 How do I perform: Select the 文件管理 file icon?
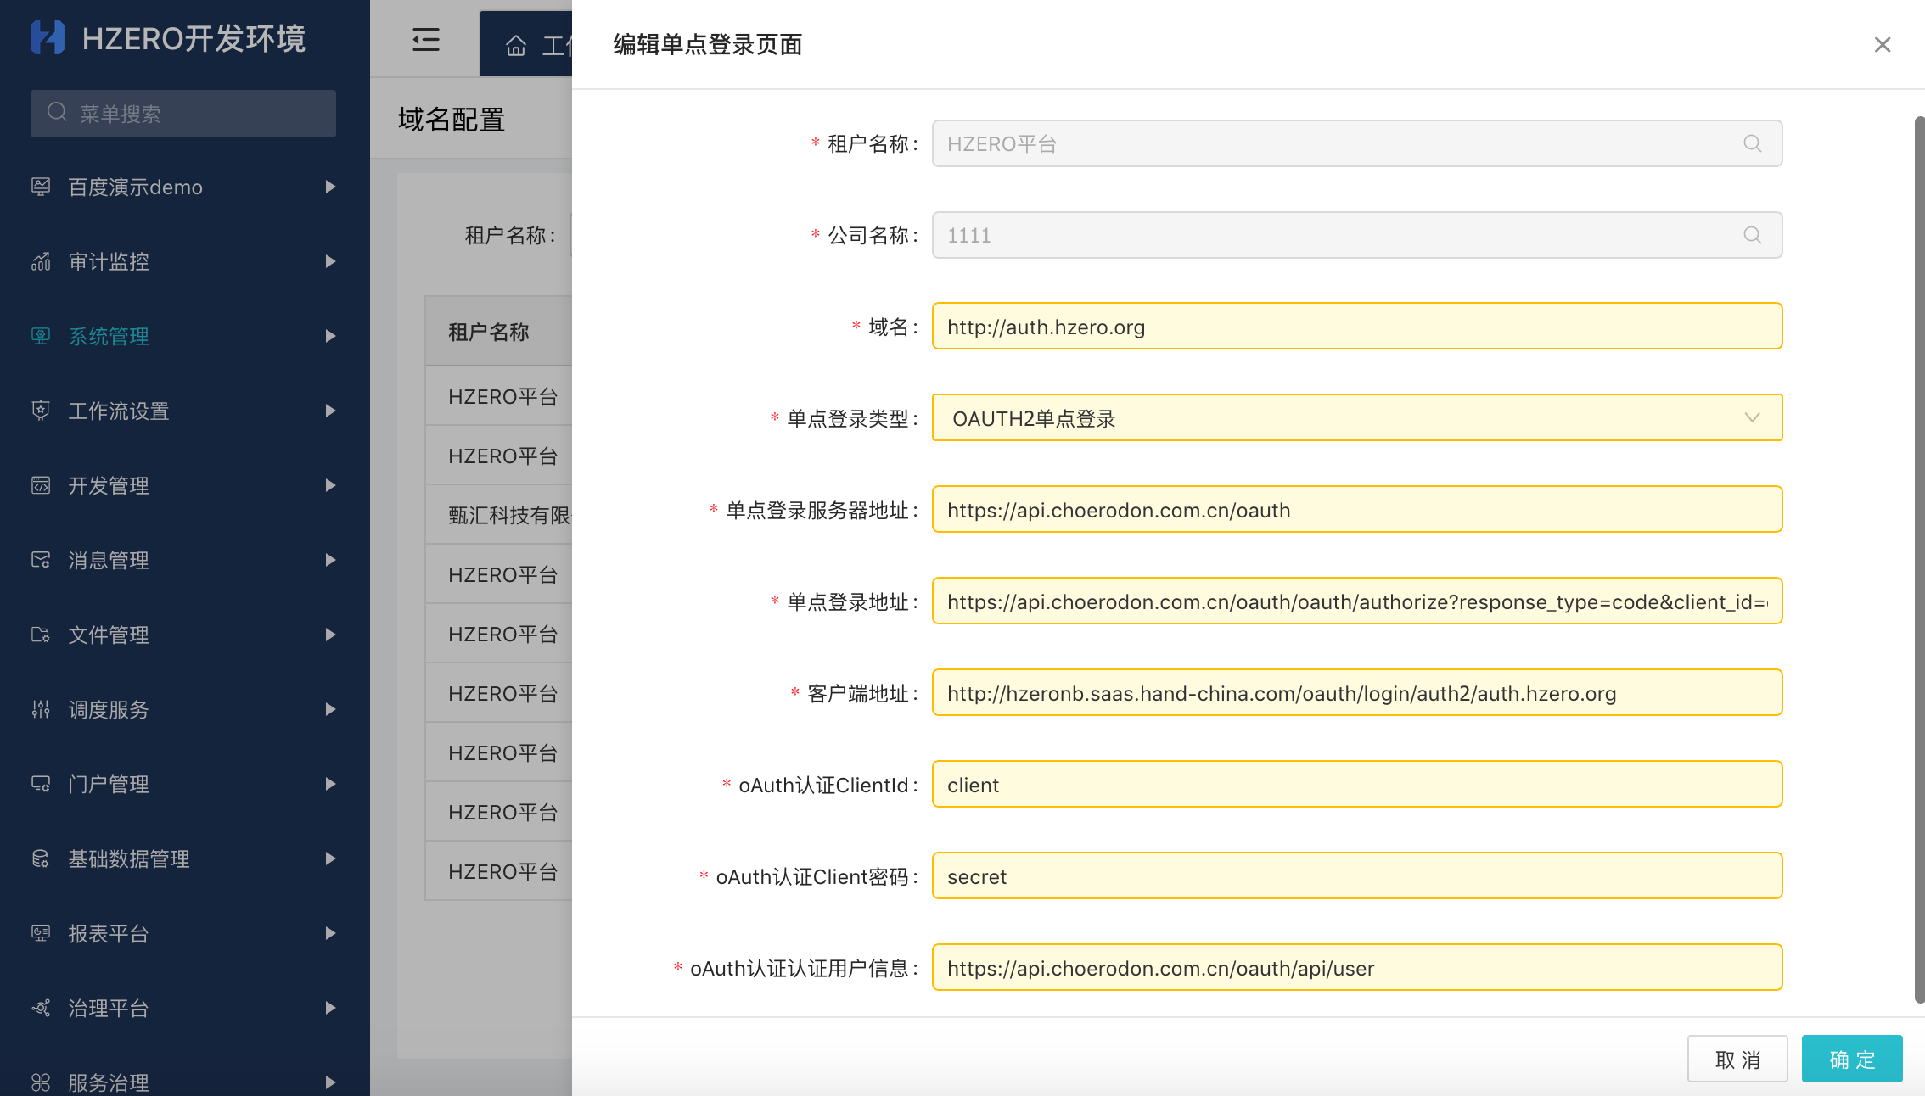coord(40,635)
